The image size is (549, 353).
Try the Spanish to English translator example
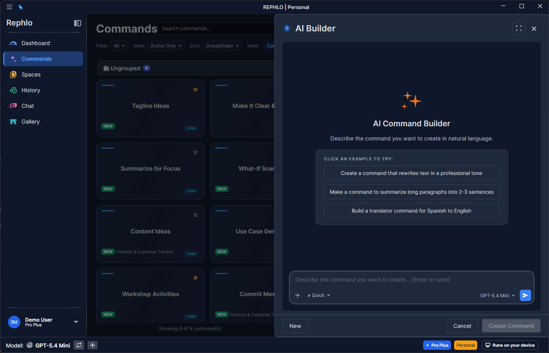(411, 211)
